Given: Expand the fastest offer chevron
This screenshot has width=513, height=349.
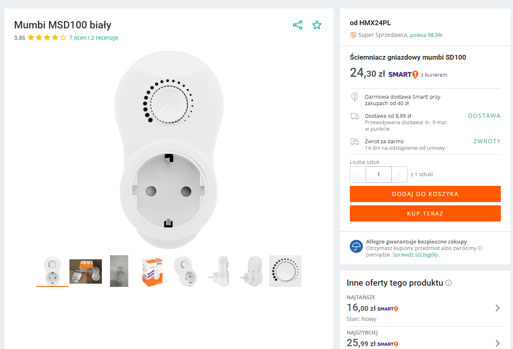Looking at the screenshot, I should click(498, 343).
